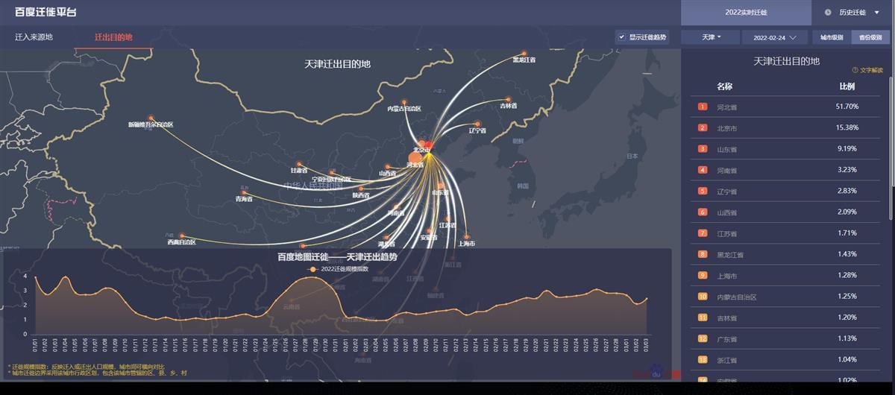Expand the 历史迁徙 dropdown arrow

click(876, 13)
